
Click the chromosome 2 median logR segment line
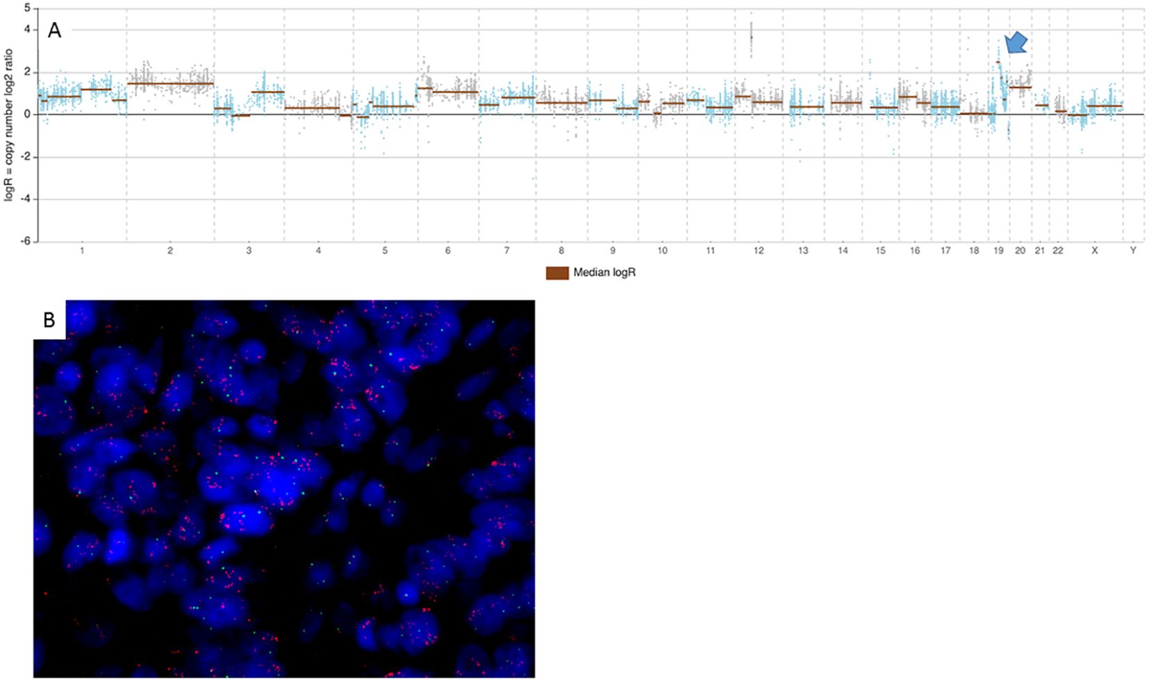(x=170, y=83)
